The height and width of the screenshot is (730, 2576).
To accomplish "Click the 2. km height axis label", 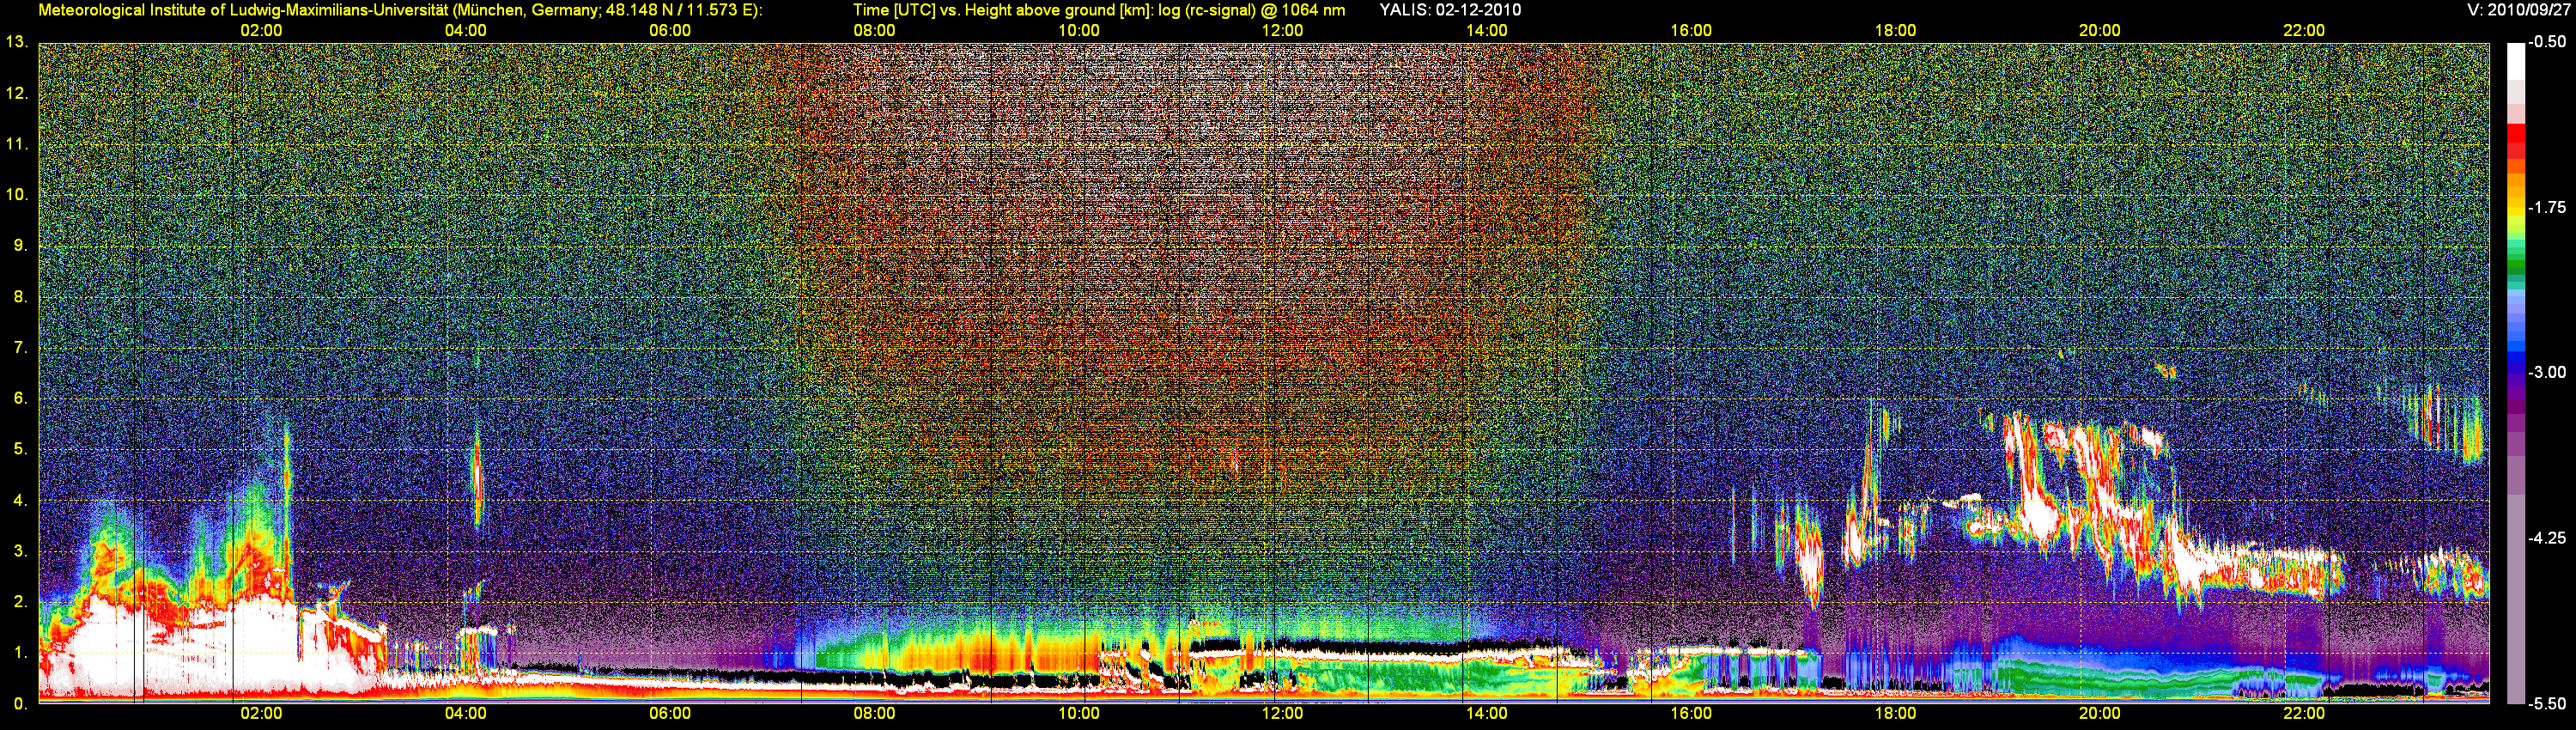I will (x=20, y=601).
